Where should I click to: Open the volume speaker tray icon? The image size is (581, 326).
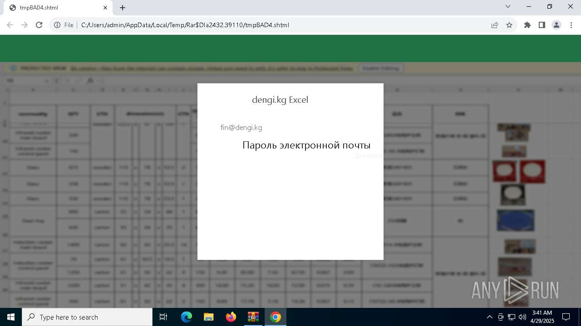pyautogui.click(x=522, y=317)
